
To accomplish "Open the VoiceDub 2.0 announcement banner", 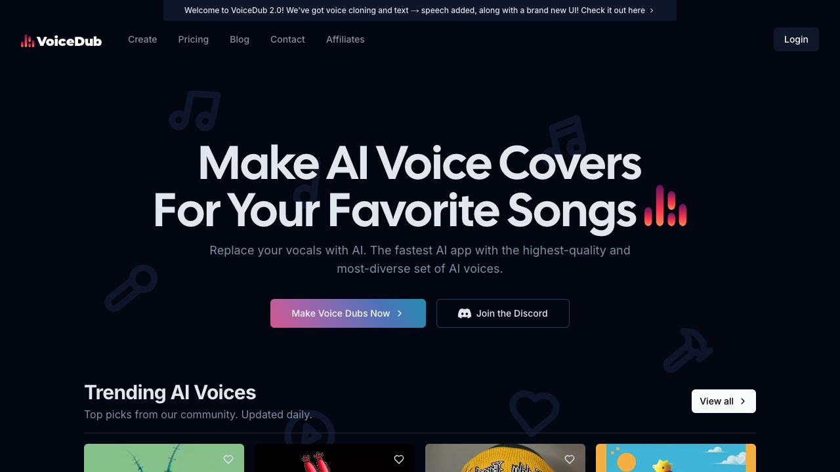I will (x=420, y=10).
